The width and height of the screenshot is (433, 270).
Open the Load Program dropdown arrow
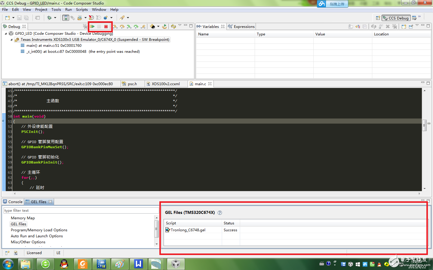pos(85,18)
